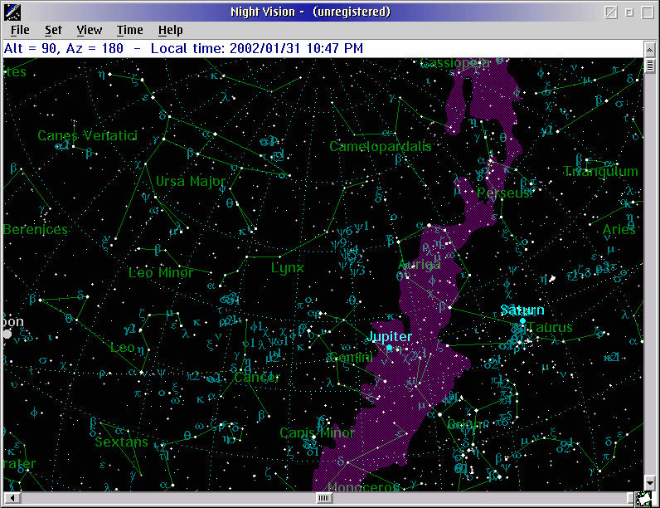Click the Camelopardalis constellation label
The width and height of the screenshot is (660, 508).
tap(380, 147)
